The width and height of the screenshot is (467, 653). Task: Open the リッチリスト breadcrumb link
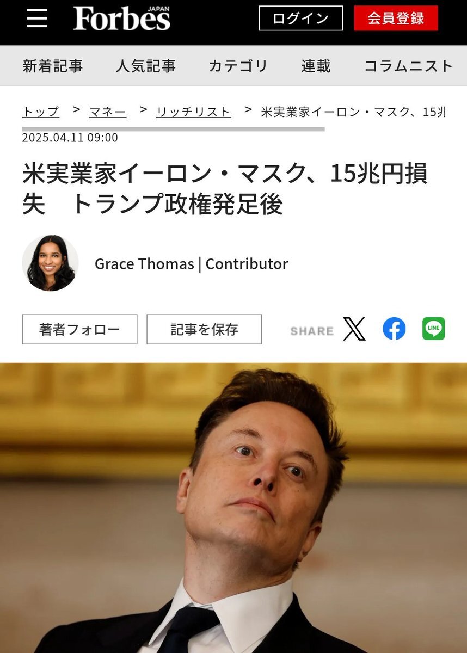coord(194,112)
